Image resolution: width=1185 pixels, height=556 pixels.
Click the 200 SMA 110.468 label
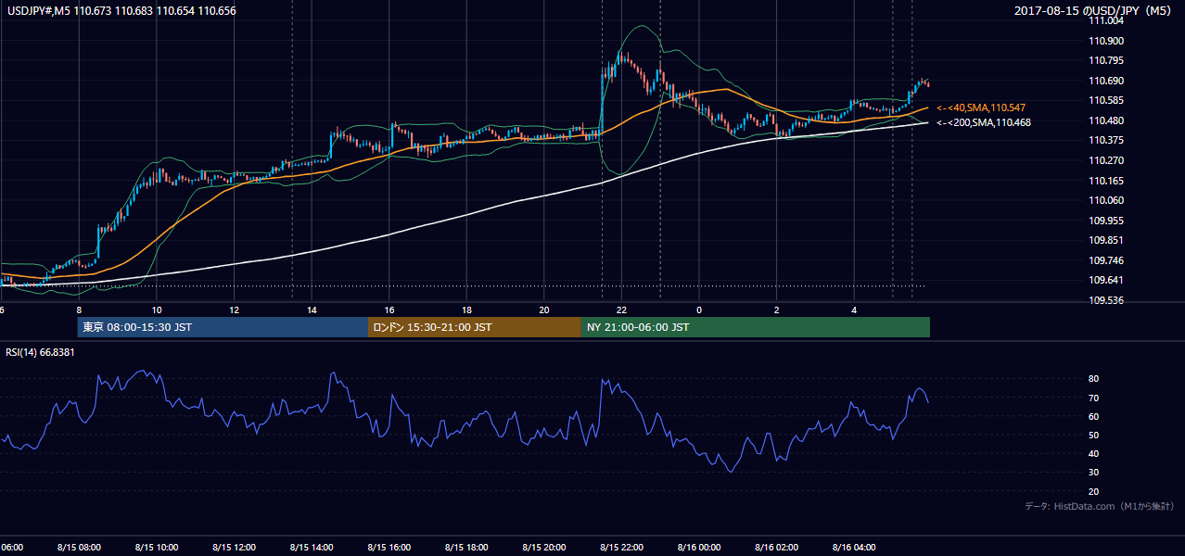[984, 122]
